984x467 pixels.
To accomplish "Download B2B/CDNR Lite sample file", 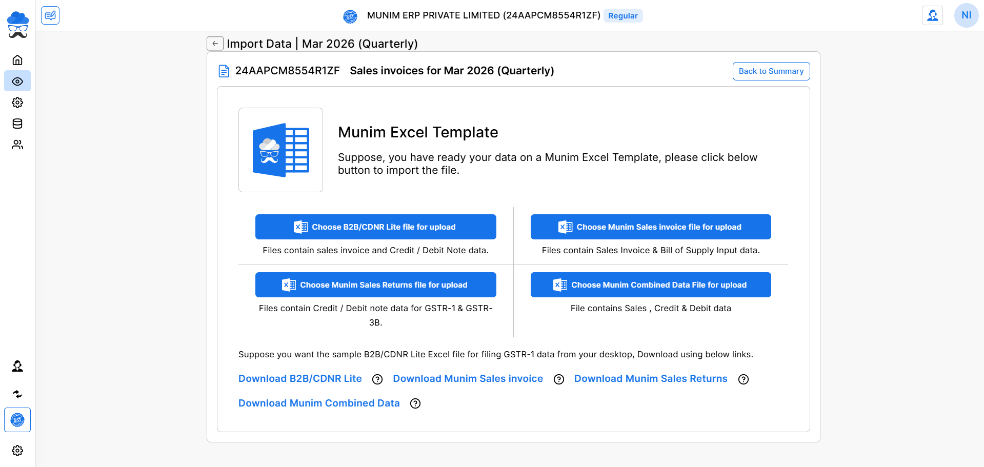I will pyautogui.click(x=300, y=379).
